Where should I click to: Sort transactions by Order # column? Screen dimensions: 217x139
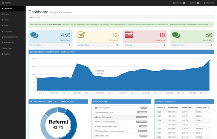pos(161,107)
